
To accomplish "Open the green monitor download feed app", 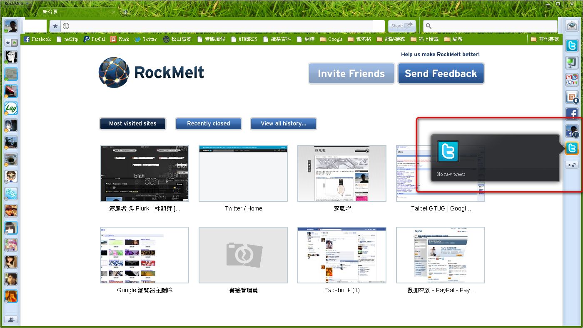I will click(x=572, y=63).
